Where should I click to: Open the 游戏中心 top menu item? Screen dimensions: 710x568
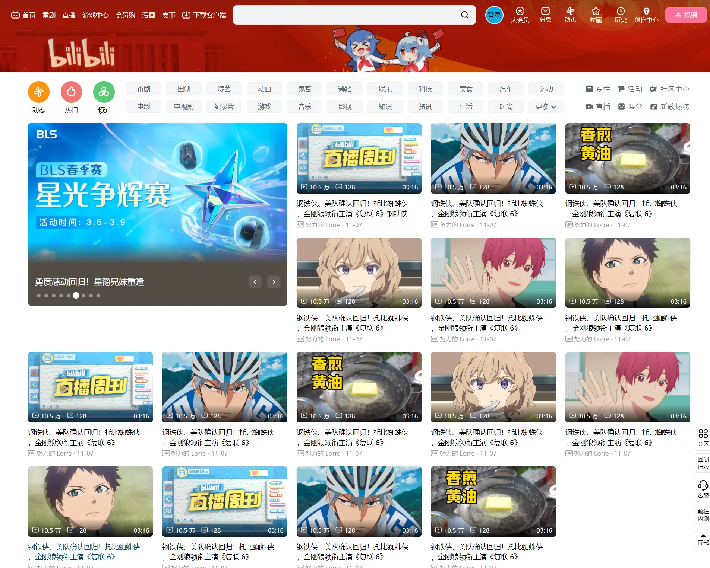(95, 15)
